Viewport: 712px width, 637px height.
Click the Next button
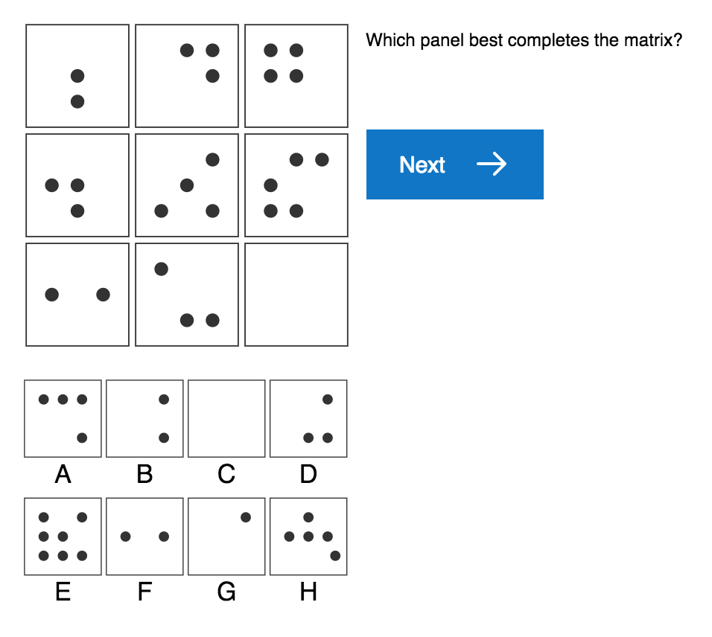[x=454, y=164]
